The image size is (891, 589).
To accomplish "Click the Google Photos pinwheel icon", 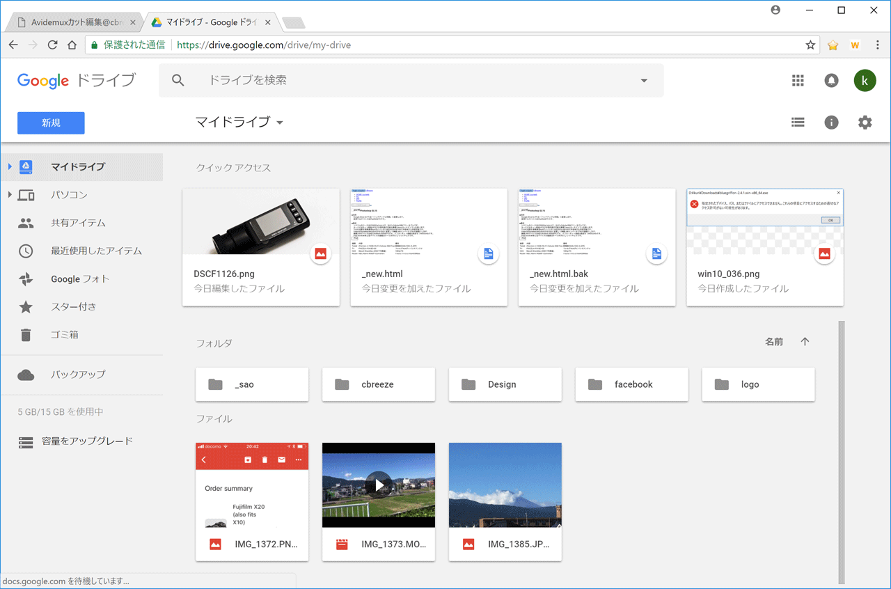I will click(26, 278).
